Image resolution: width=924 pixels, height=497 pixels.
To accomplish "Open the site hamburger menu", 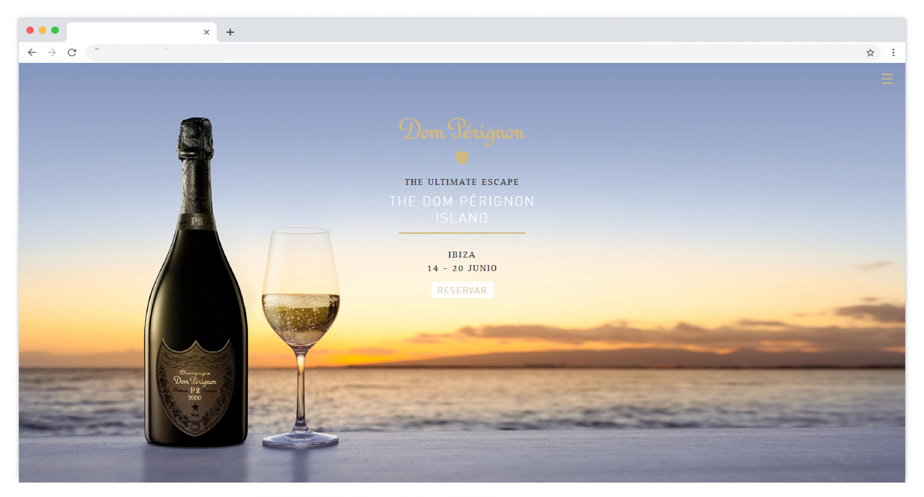I will click(x=887, y=79).
